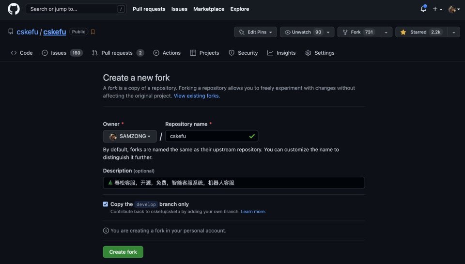Uncheck Copy the develop branch only
465x264 pixels.
click(x=106, y=204)
